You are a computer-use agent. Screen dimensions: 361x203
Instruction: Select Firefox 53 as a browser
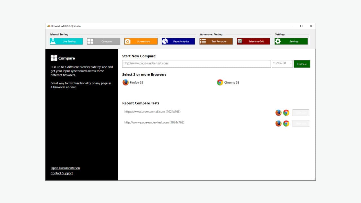pyautogui.click(x=133, y=82)
